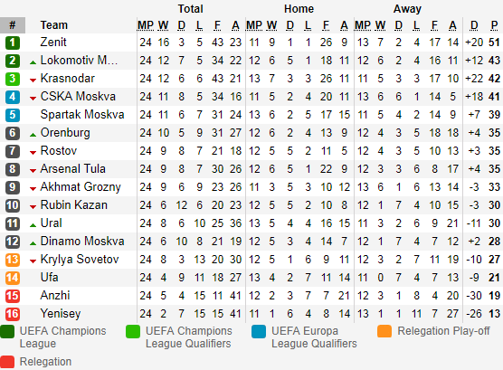This screenshot has width=503, height=370.
Task: Click Zenit's points total of 51
Action: point(494,43)
